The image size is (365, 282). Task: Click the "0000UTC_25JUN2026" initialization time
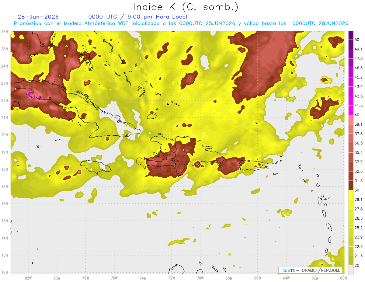[207, 23]
